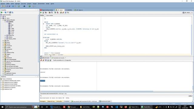Viewport: 194px width, 109px height.
Task: Collapse the Tabelas (Filtrado) node
Action: pyautogui.click(x=3, y=20)
